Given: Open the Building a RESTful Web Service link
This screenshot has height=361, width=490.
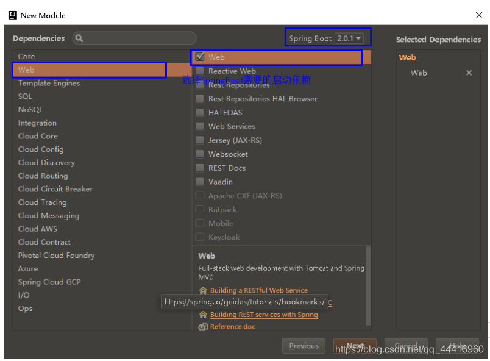Looking at the screenshot, I should 259,291.
